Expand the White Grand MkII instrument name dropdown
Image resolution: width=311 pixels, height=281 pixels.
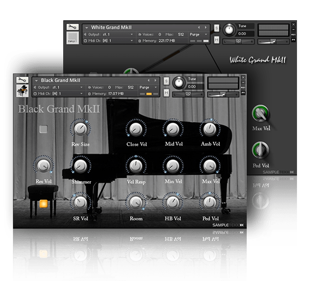pyautogui.click(x=87, y=28)
